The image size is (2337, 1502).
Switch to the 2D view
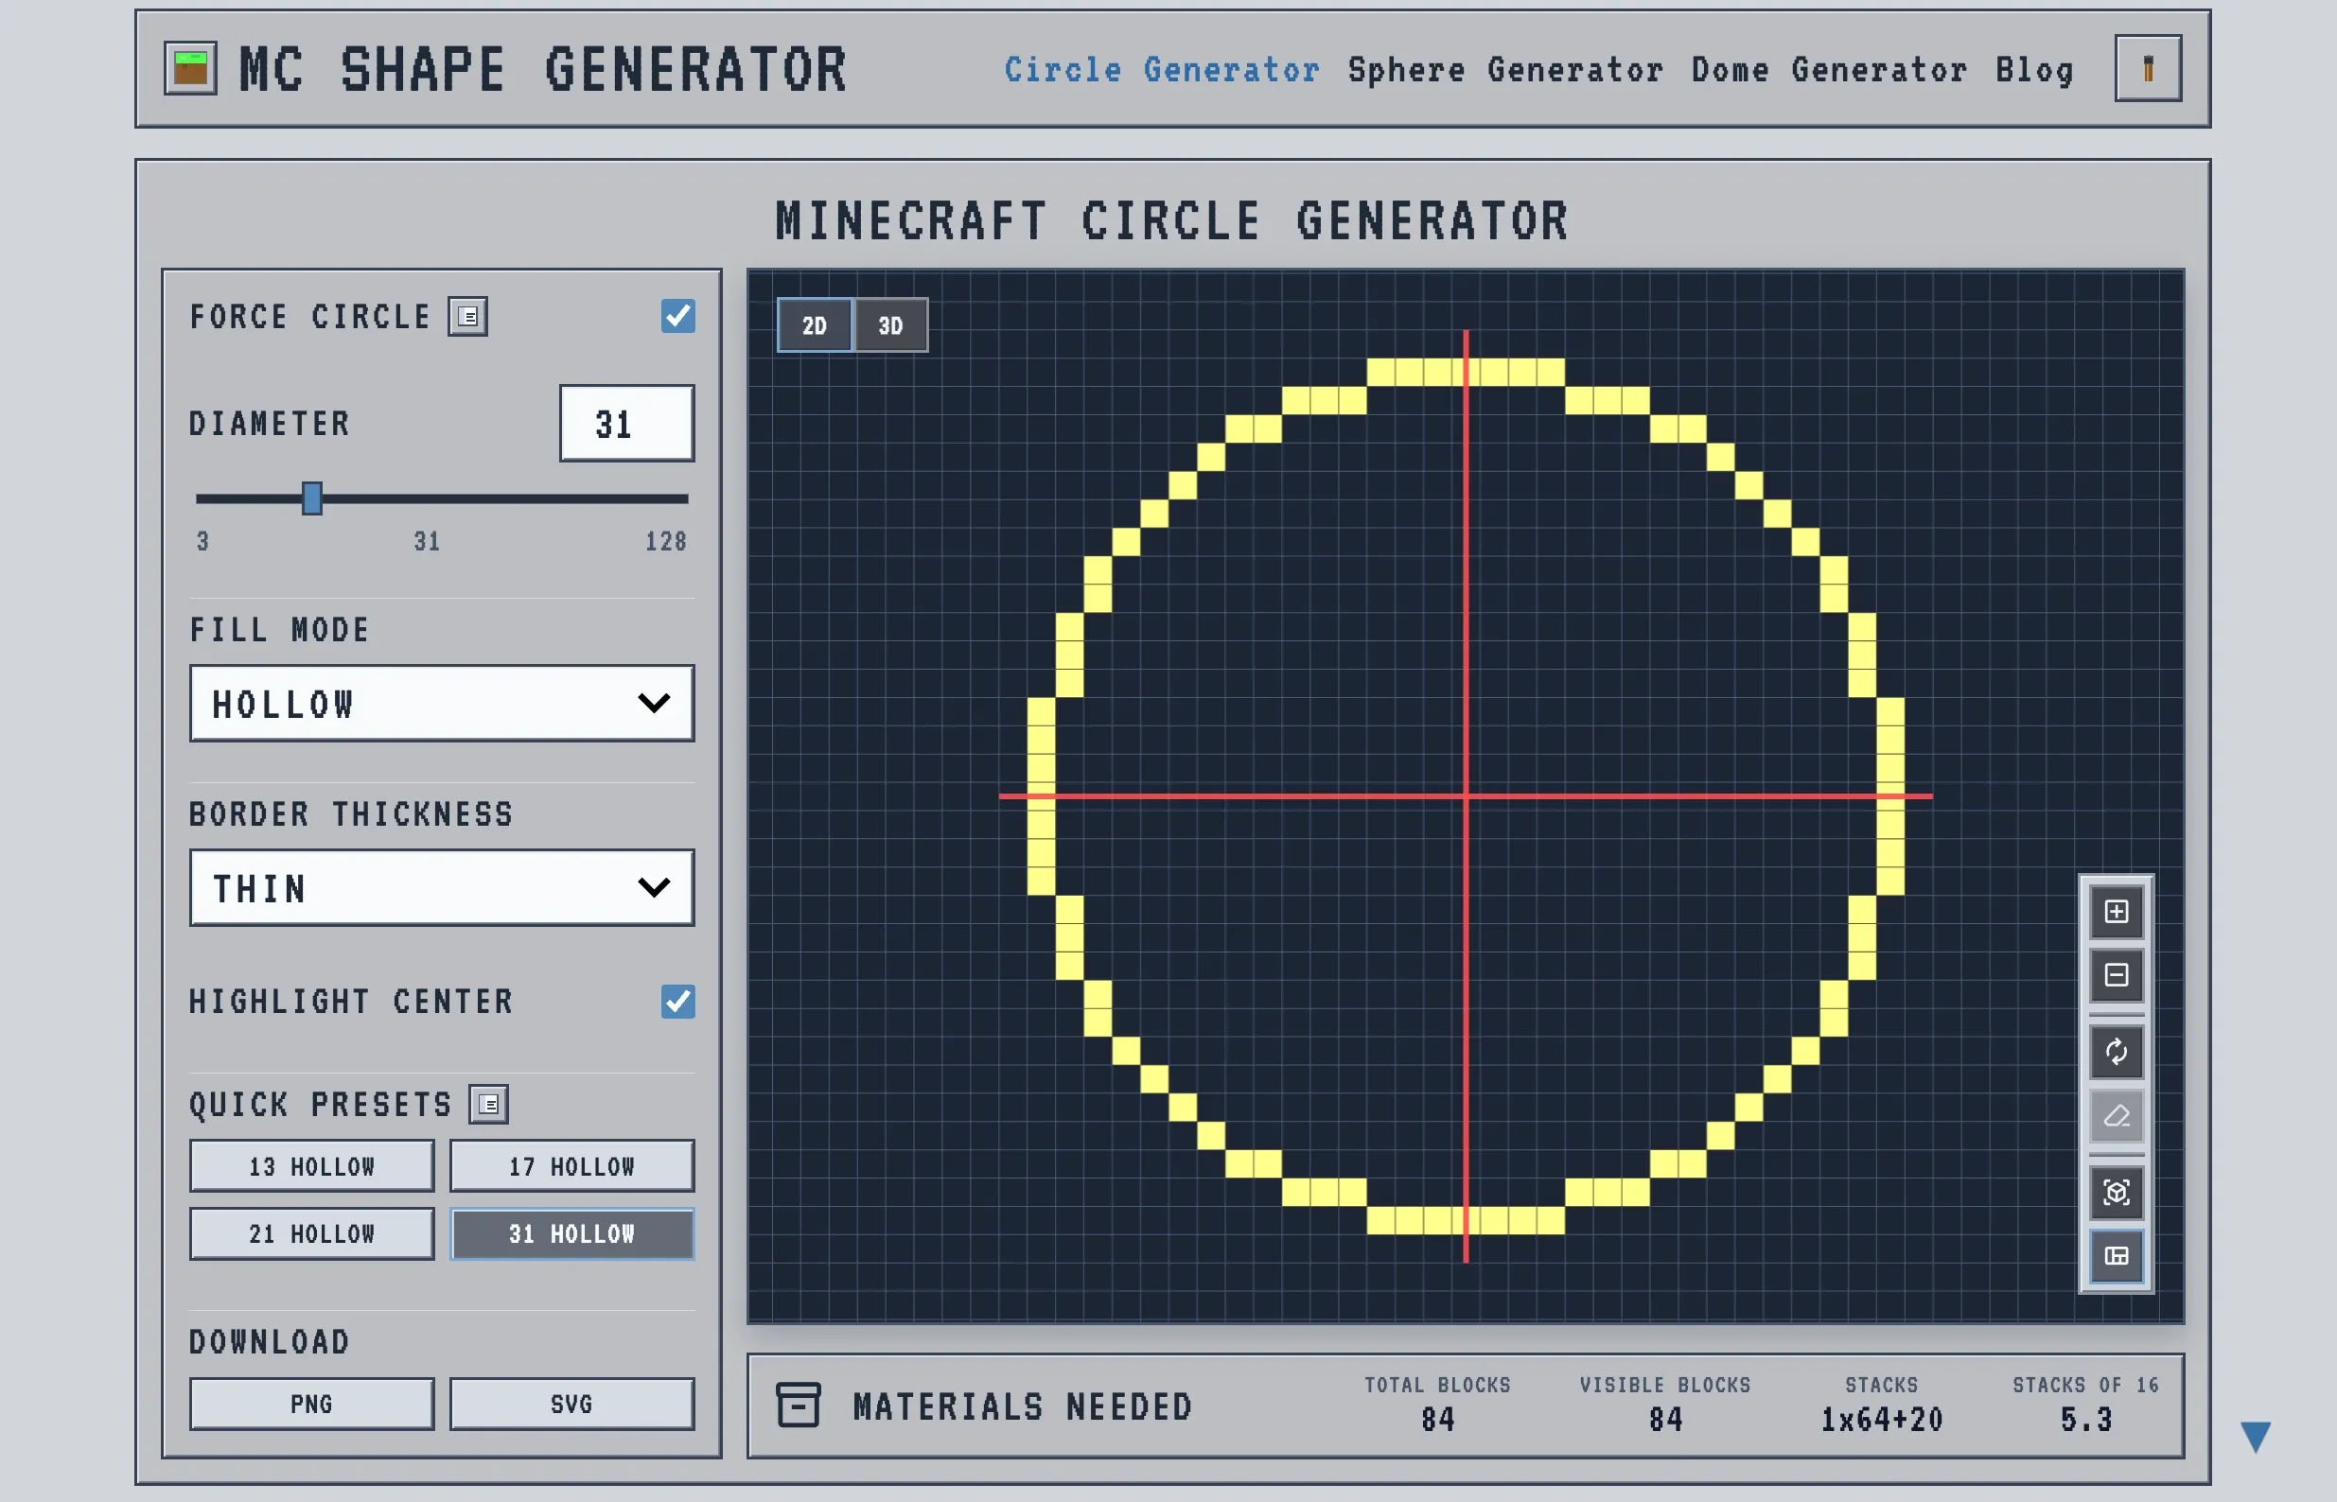pyautogui.click(x=815, y=324)
